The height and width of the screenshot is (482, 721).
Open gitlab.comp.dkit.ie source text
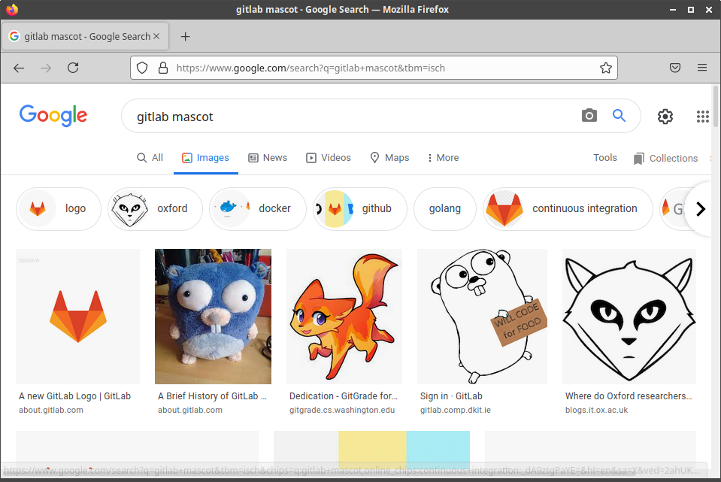click(455, 410)
